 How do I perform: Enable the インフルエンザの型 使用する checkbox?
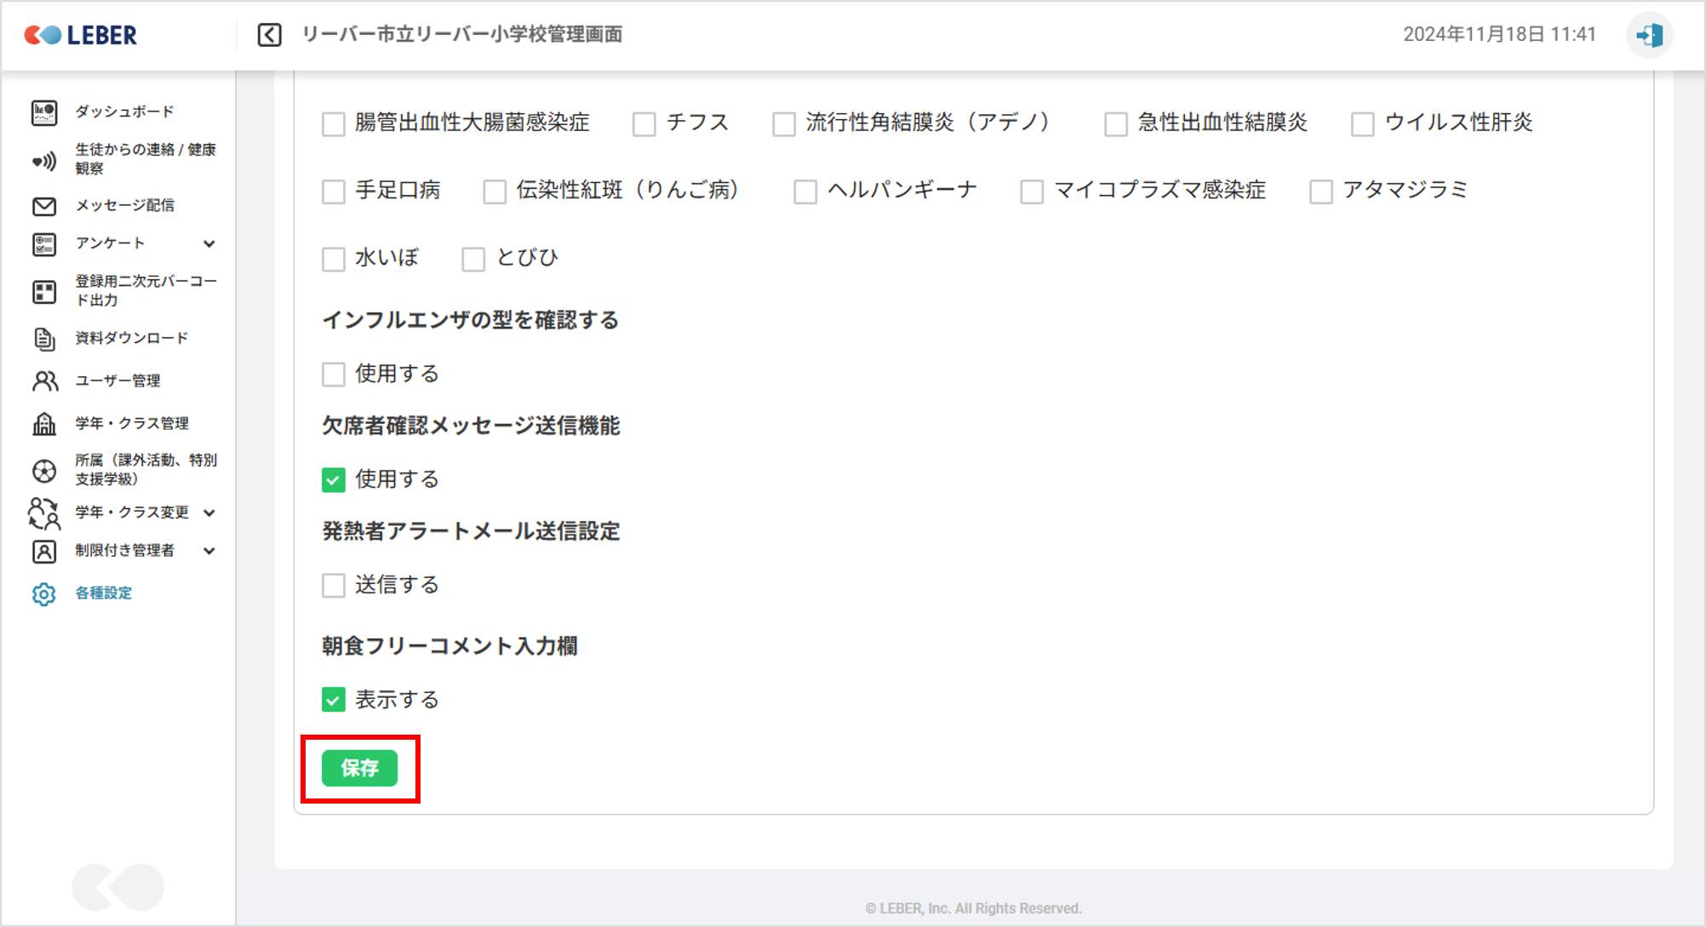tap(334, 375)
